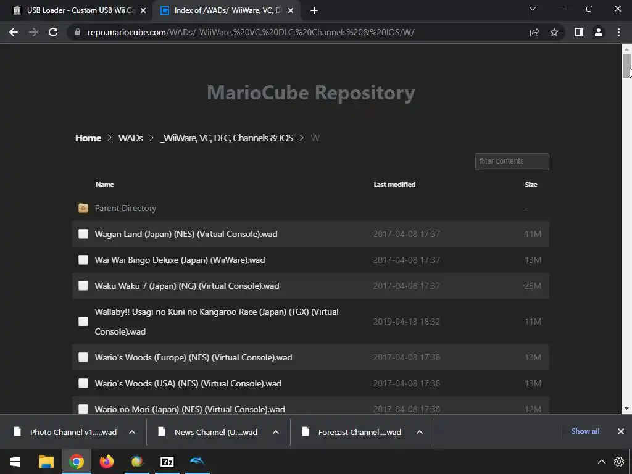
Task: Go back with the browser back arrow
Action: (14, 32)
